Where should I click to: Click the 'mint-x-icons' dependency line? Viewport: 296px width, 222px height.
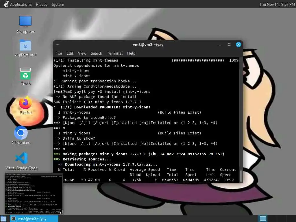tap(76, 76)
